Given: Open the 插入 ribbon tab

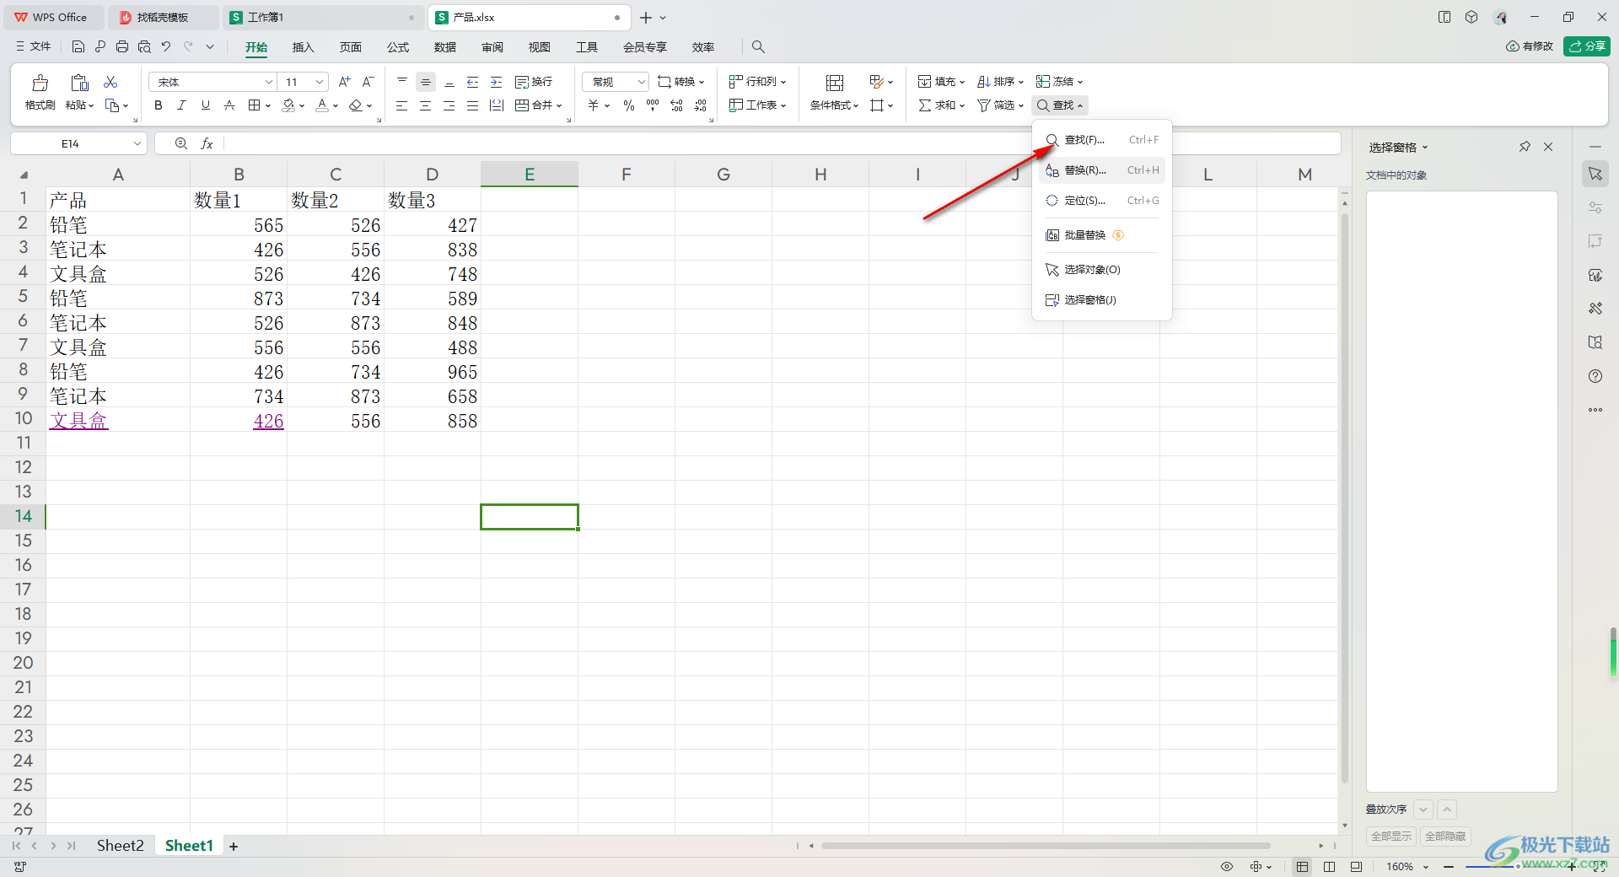Looking at the screenshot, I should coord(303,47).
